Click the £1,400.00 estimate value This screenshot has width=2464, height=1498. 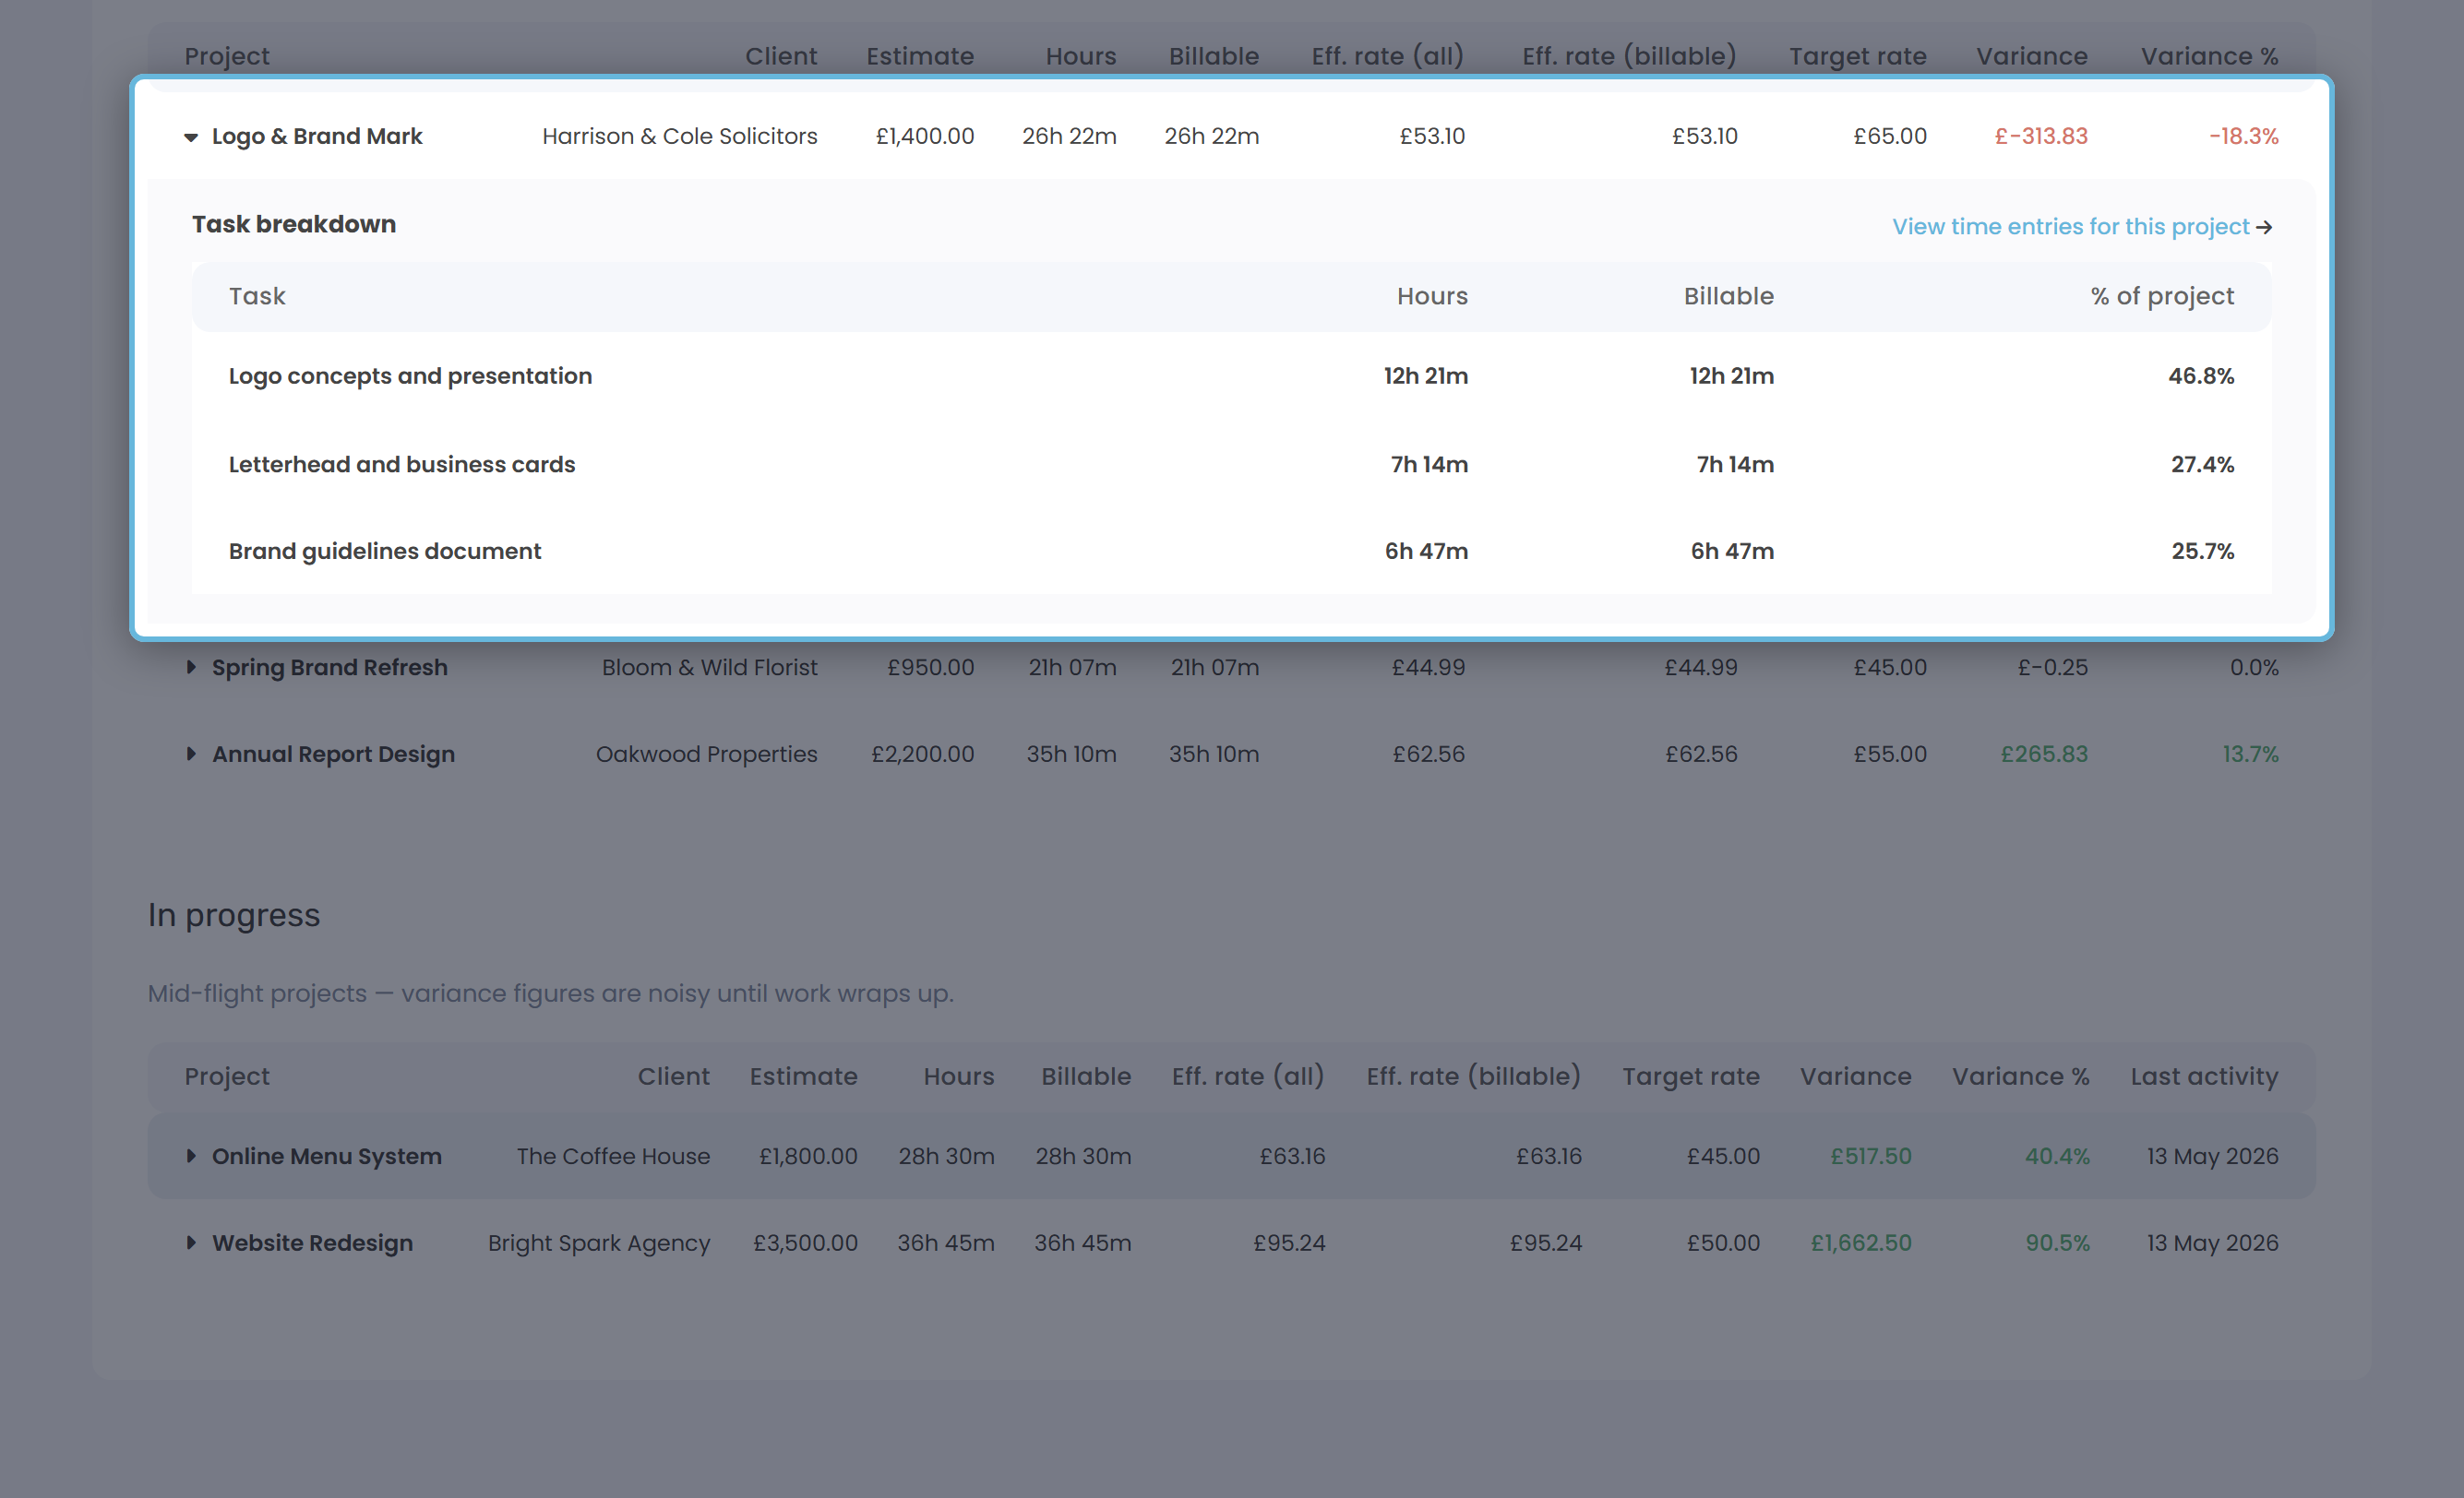coord(925,136)
